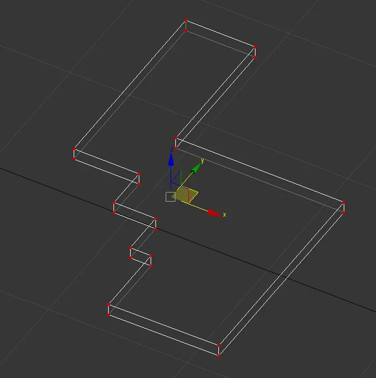Click the small white square beside the gizmo
The width and height of the screenshot is (376, 378).
(x=171, y=197)
